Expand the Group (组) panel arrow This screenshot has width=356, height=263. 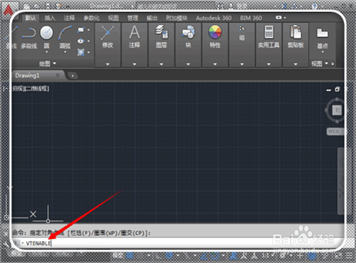(x=242, y=64)
